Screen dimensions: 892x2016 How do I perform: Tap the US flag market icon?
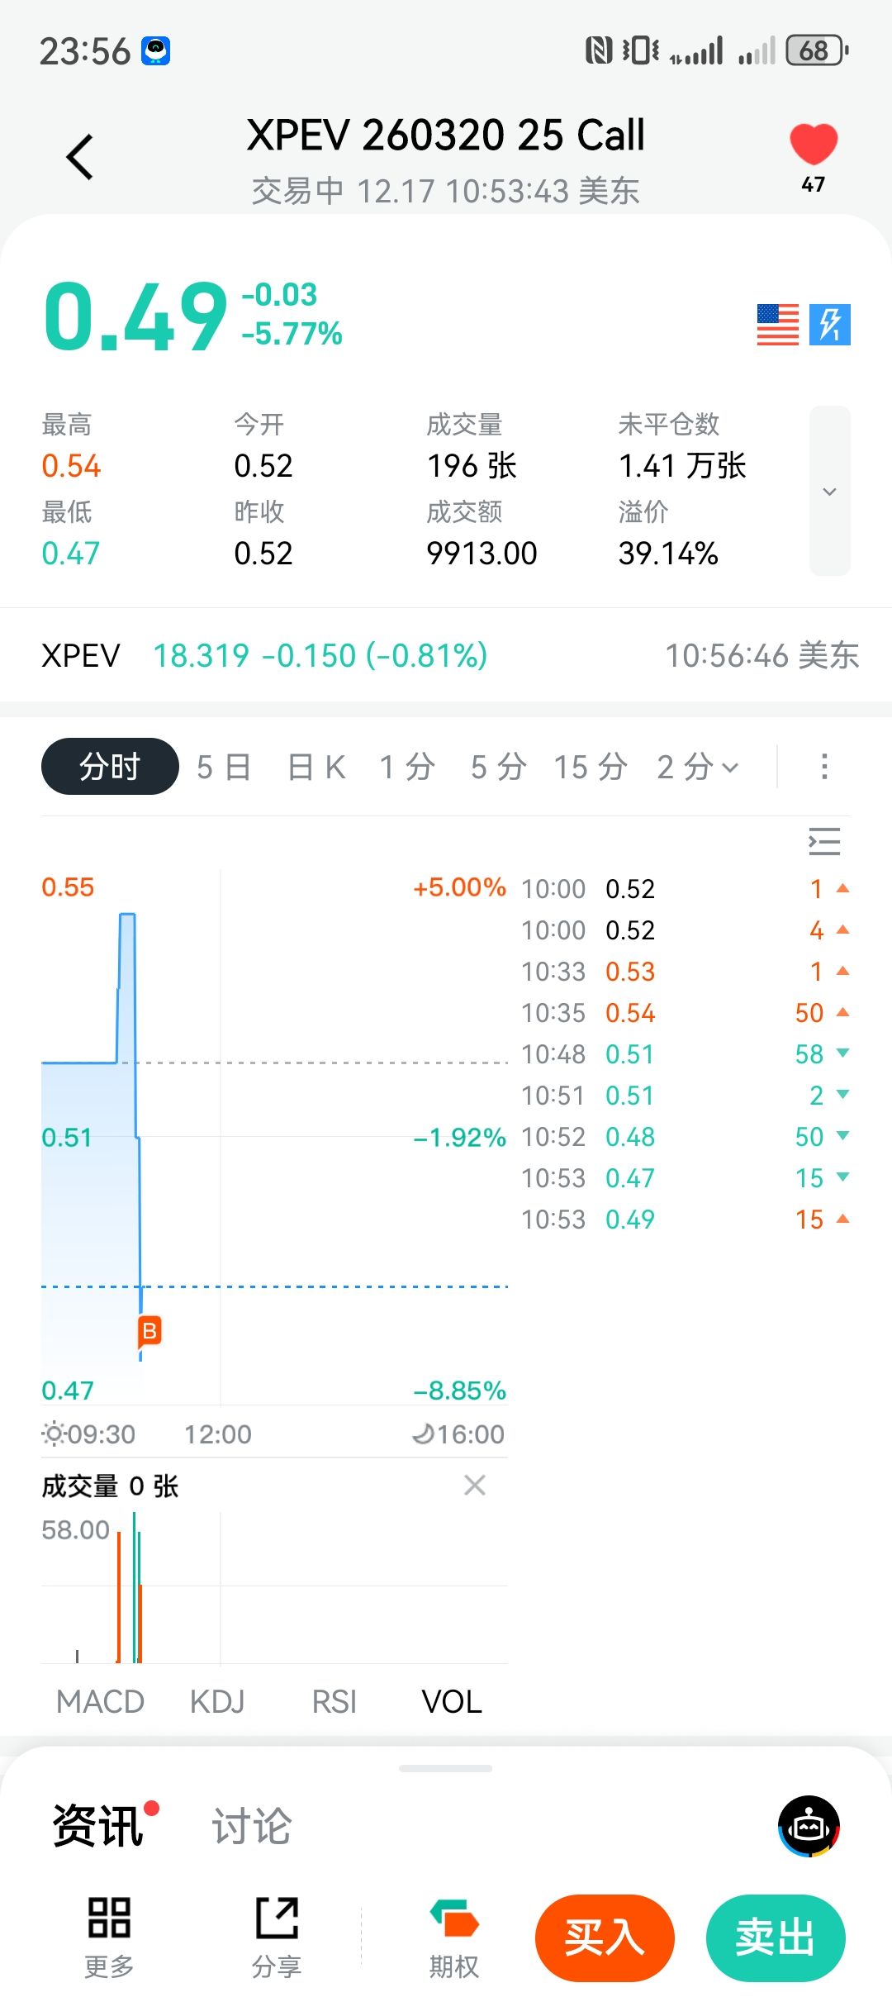pyautogui.click(x=777, y=324)
